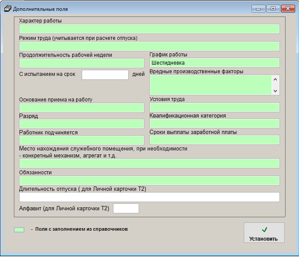
Task: Select Сроки выплаты заработной платы field
Action: click(215, 140)
